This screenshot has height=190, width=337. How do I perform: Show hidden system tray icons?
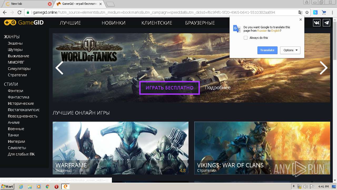pos(294,187)
